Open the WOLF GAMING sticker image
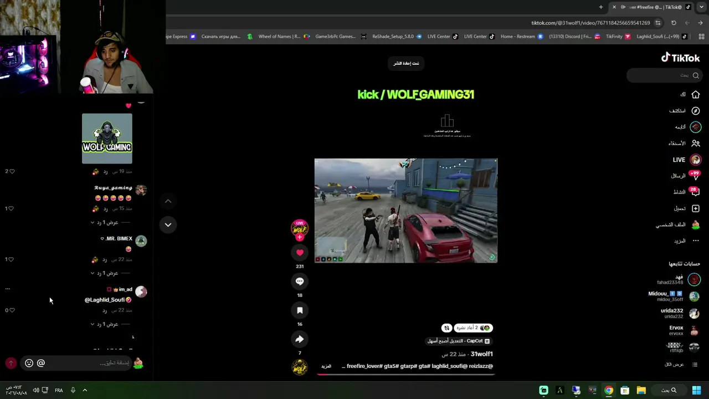 107,139
